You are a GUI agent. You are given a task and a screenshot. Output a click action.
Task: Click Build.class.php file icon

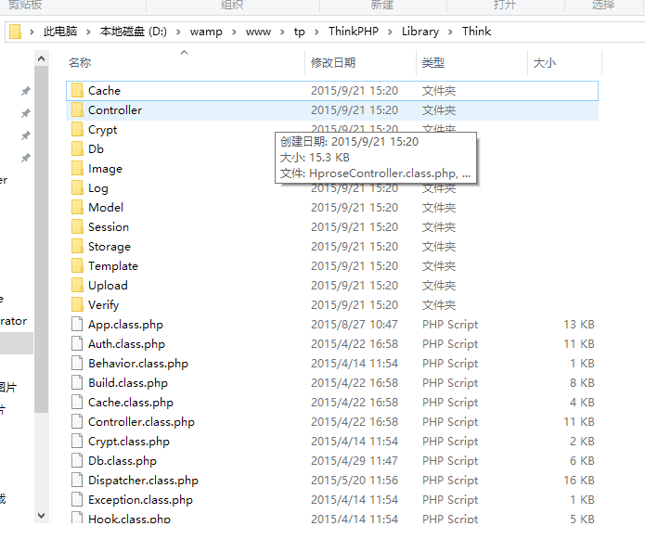coord(77,383)
